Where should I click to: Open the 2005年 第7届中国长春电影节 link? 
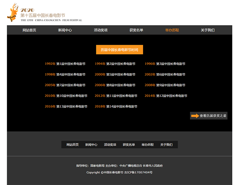point(65,85)
